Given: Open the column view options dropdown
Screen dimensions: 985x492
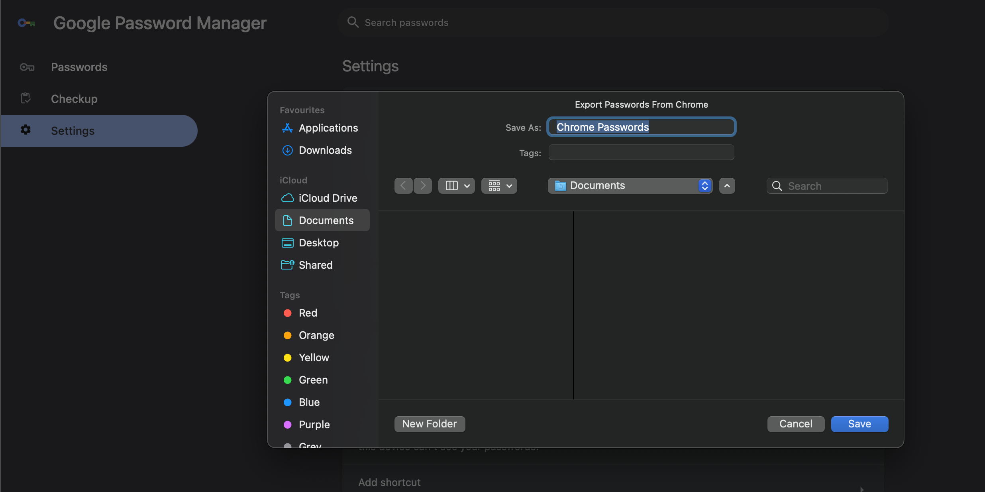Looking at the screenshot, I should click(x=457, y=186).
